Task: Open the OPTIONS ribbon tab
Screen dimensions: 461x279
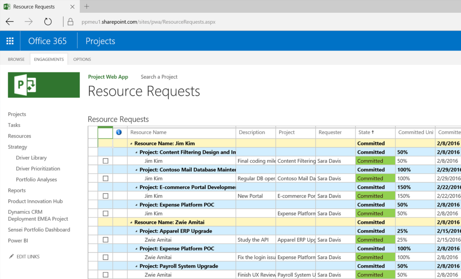Action: (82, 59)
